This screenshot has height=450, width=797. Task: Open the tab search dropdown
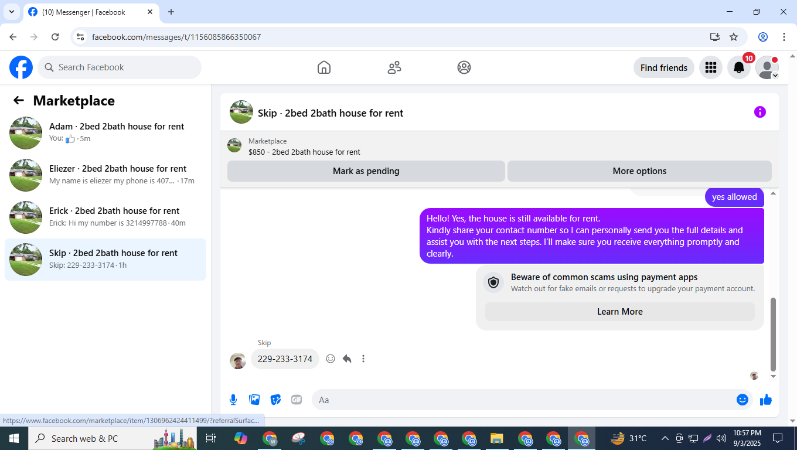11,12
